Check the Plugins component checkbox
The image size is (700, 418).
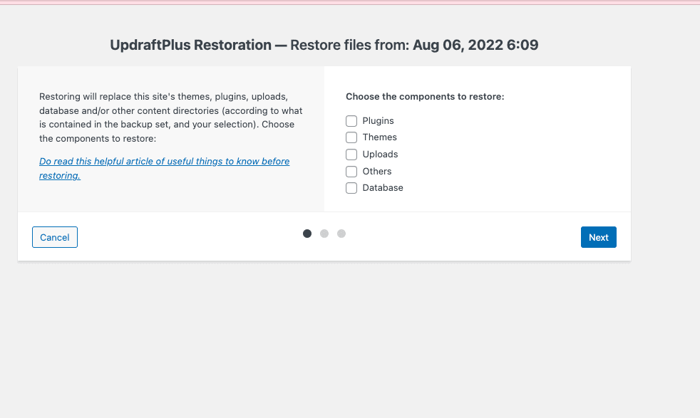(351, 121)
